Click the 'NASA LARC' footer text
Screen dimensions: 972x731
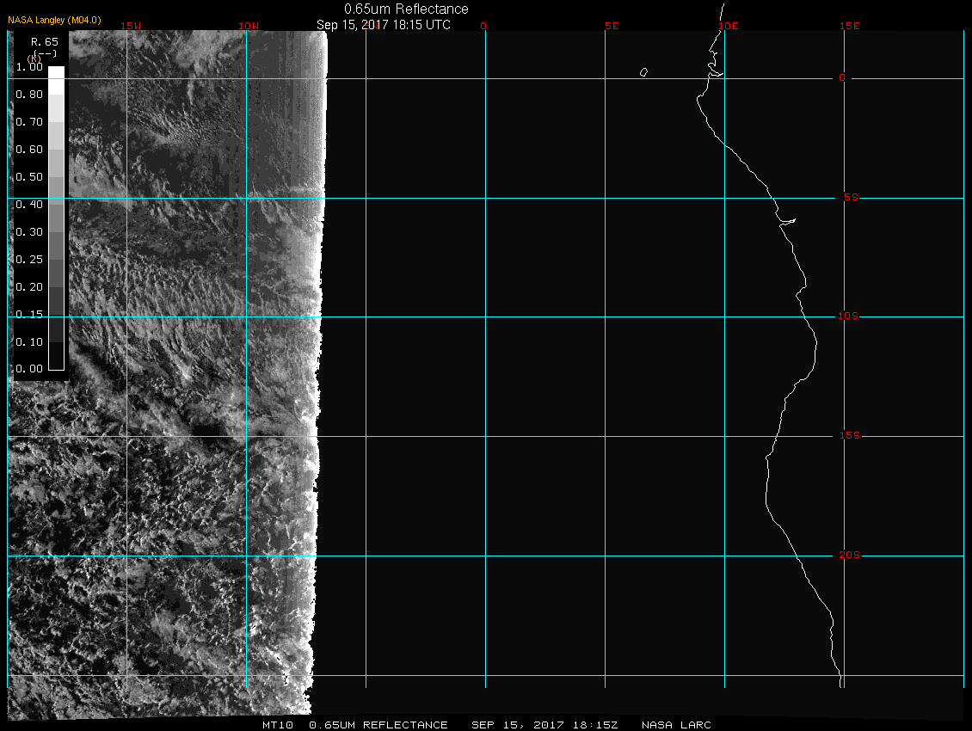(676, 725)
